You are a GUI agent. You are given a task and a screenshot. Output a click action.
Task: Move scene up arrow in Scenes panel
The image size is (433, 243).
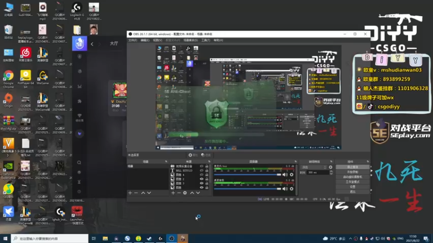(x=143, y=193)
